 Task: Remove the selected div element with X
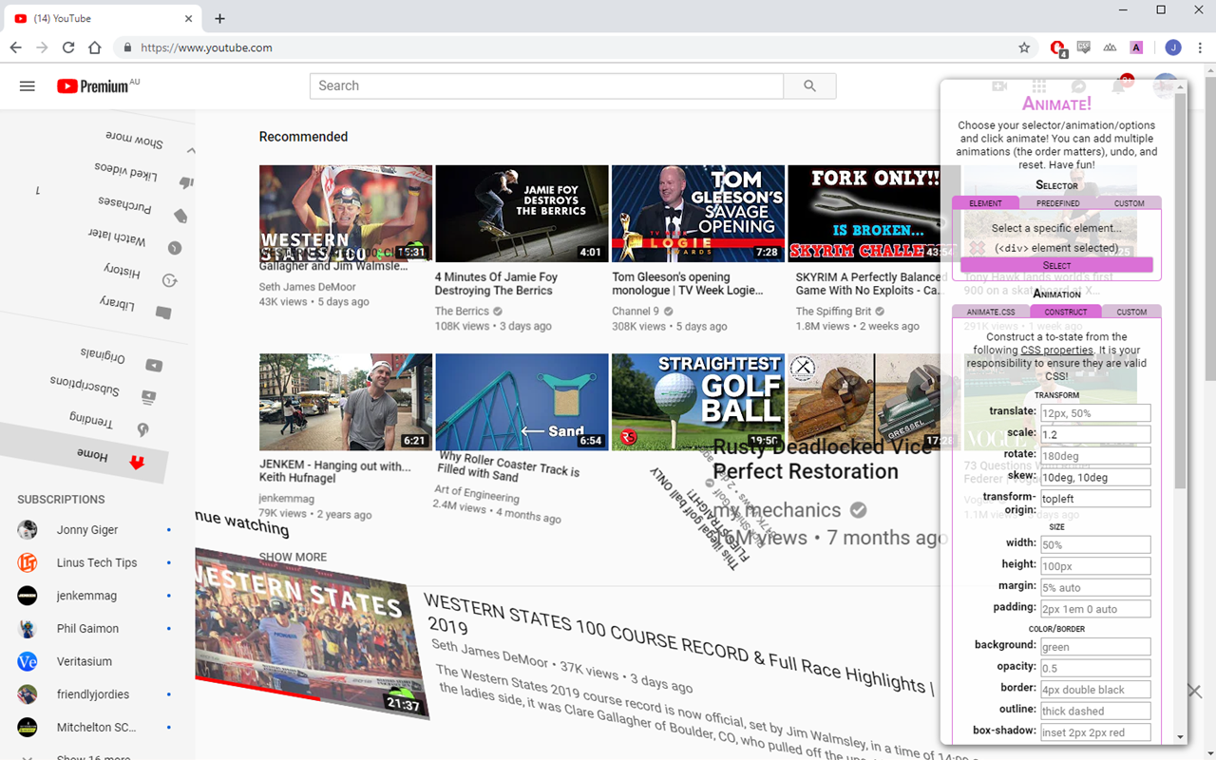tap(977, 248)
